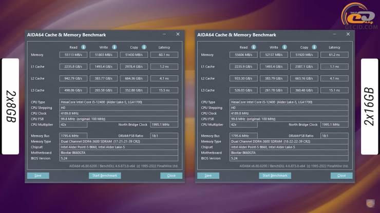The image size is (380, 213).
Task: Click CPU Stepping H0 in right window
Action: click(289, 108)
